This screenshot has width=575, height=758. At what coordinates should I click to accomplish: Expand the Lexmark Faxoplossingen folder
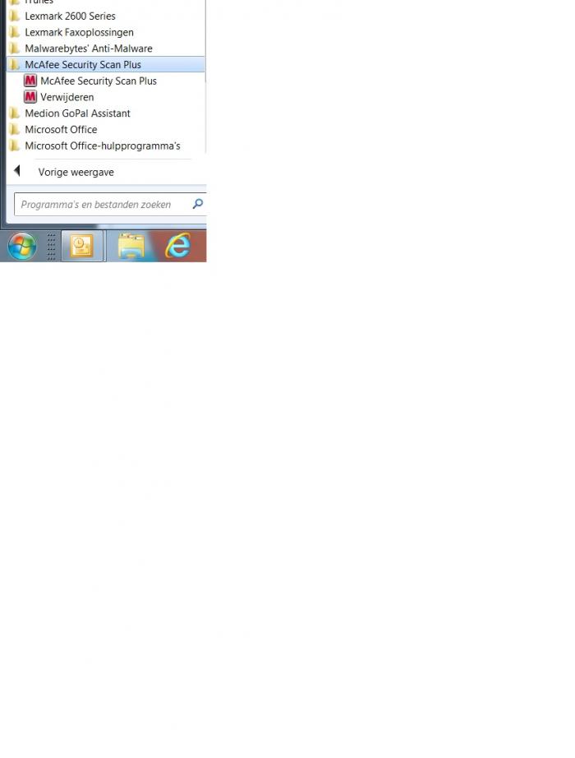[105, 32]
